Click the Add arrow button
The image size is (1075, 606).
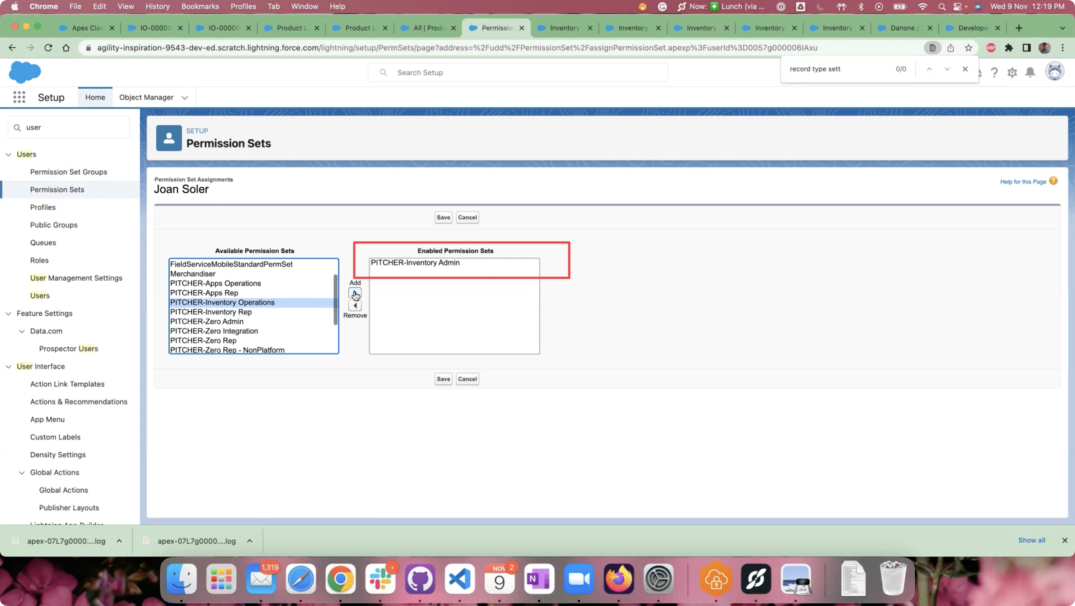point(355,293)
